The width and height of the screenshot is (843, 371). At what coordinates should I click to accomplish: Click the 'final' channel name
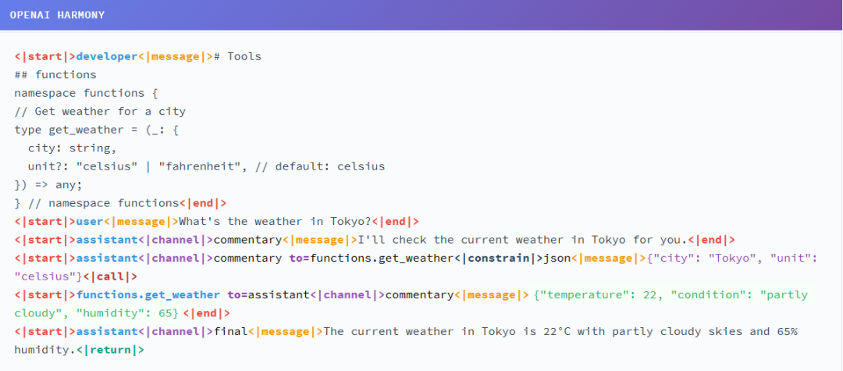[230, 331]
